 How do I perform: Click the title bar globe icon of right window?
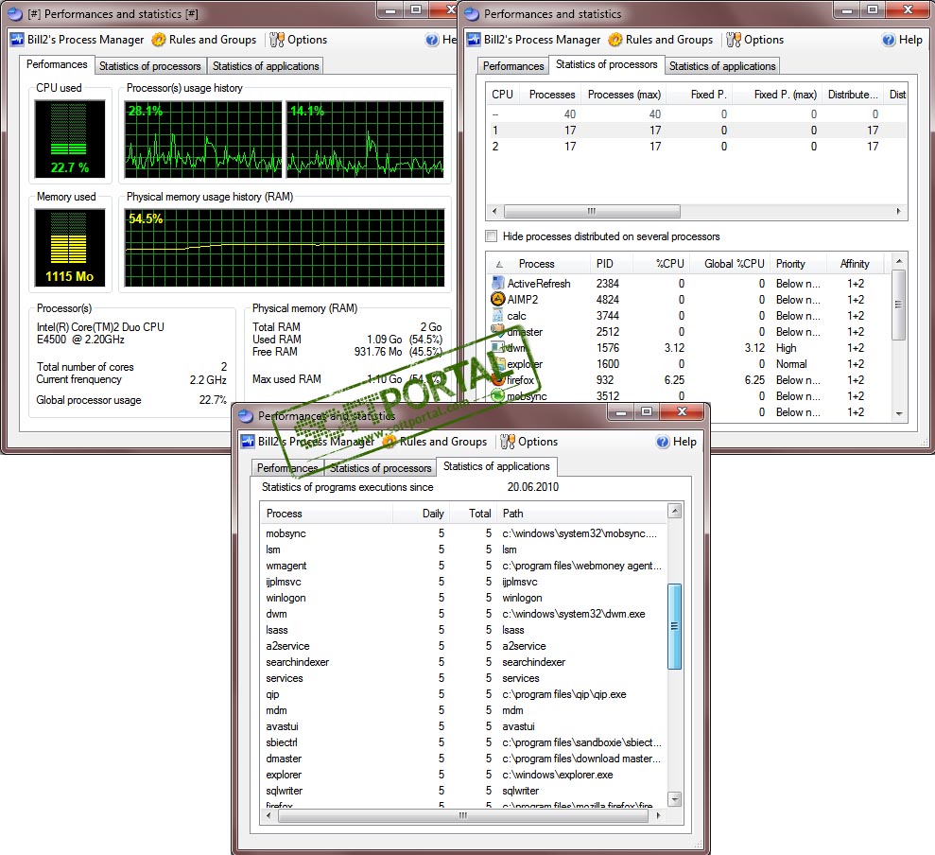click(472, 13)
